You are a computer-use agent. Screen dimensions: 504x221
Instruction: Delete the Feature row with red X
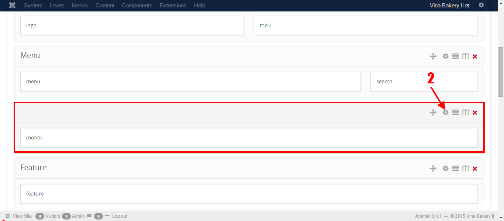[475, 169]
